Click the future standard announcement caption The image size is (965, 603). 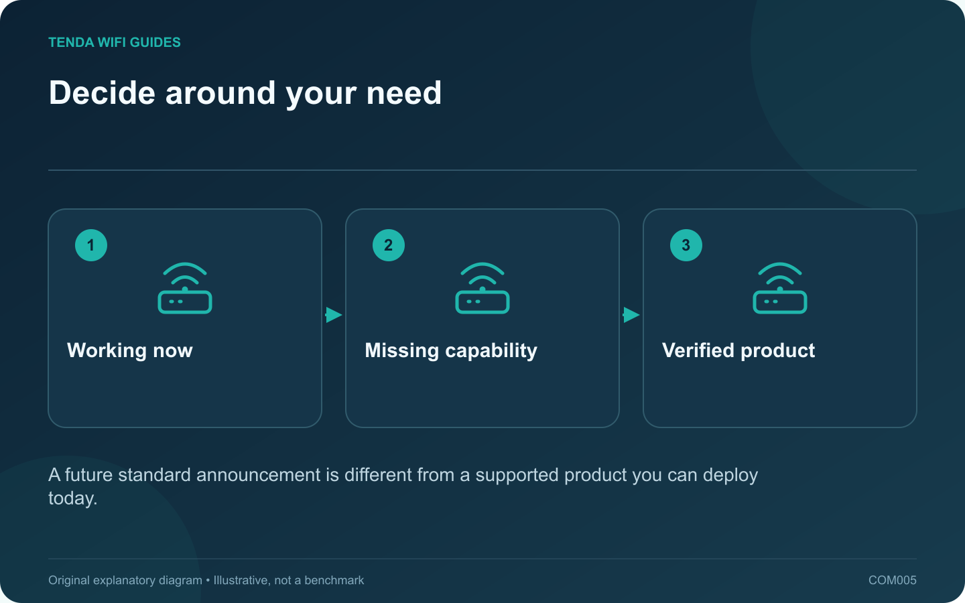point(403,486)
